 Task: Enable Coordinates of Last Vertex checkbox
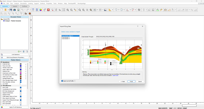21,89
